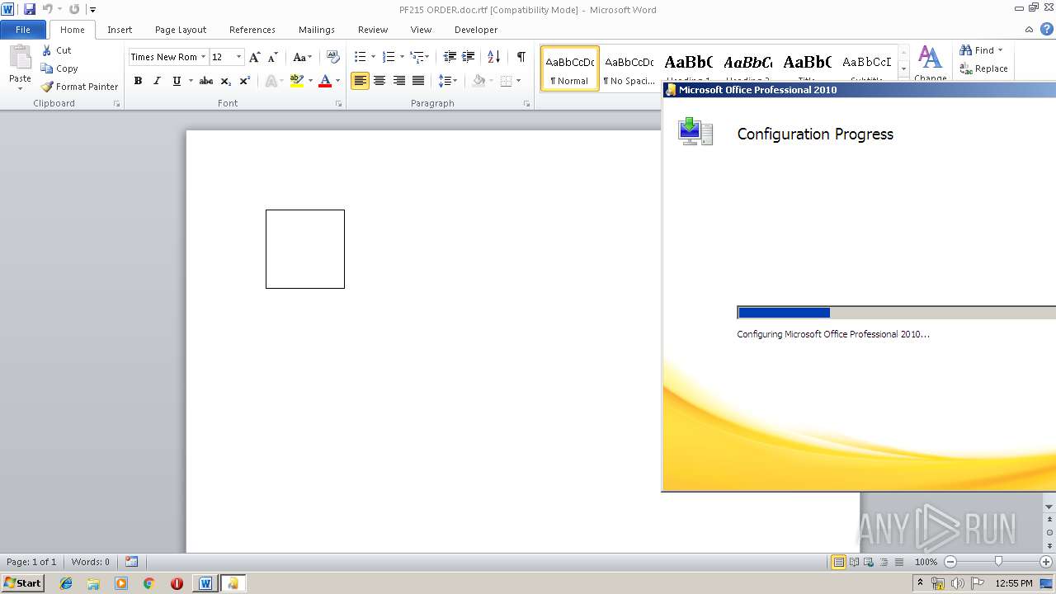The image size is (1056, 594).
Task: Open font size dropdown
Action: pyautogui.click(x=239, y=57)
